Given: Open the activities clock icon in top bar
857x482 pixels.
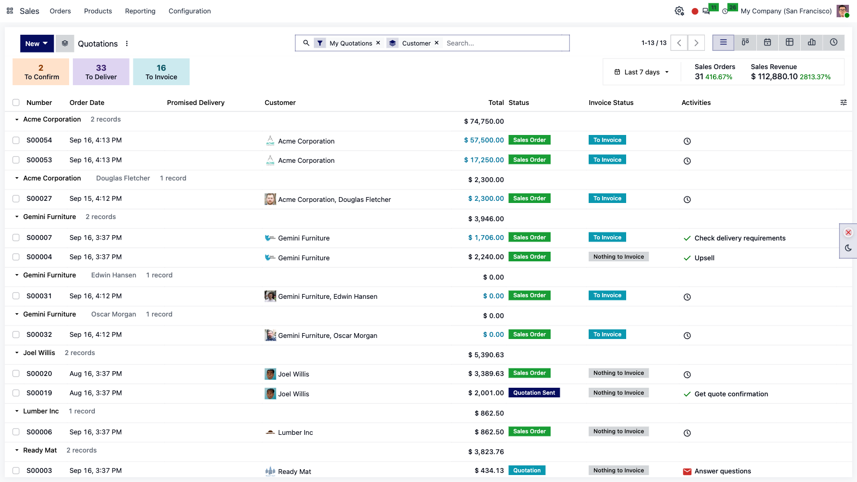Looking at the screenshot, I should 725,11.
